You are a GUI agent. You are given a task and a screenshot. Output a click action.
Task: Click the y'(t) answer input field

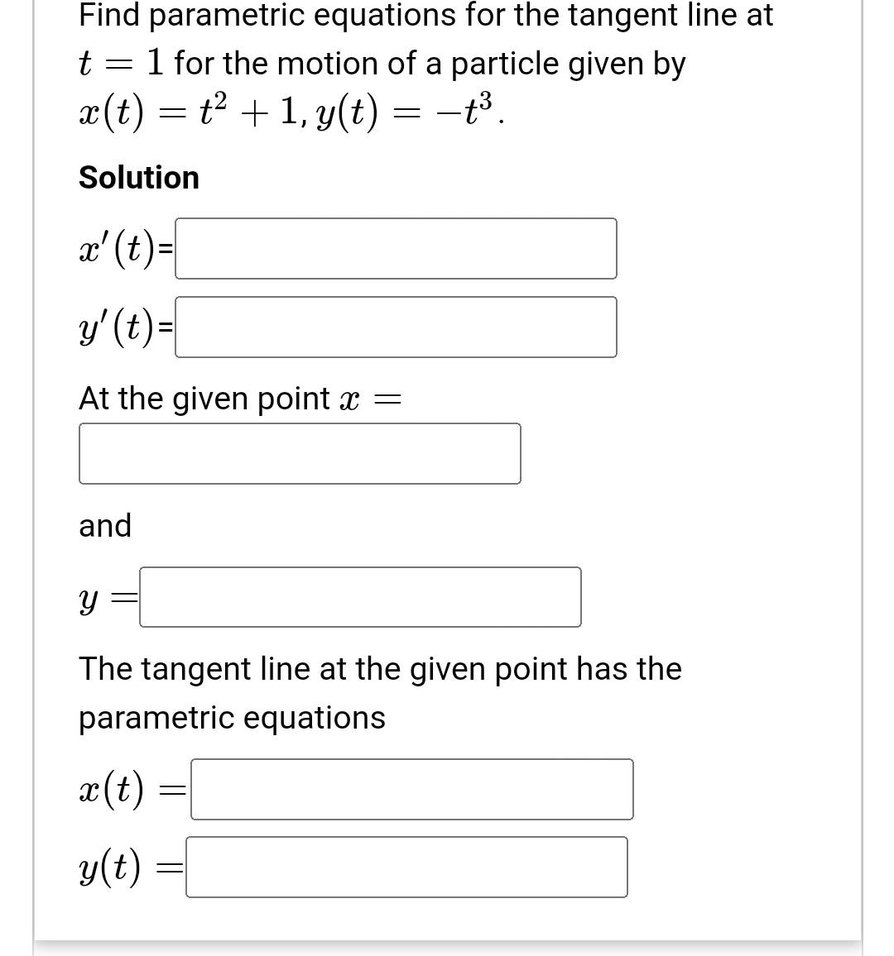point(395,326)
